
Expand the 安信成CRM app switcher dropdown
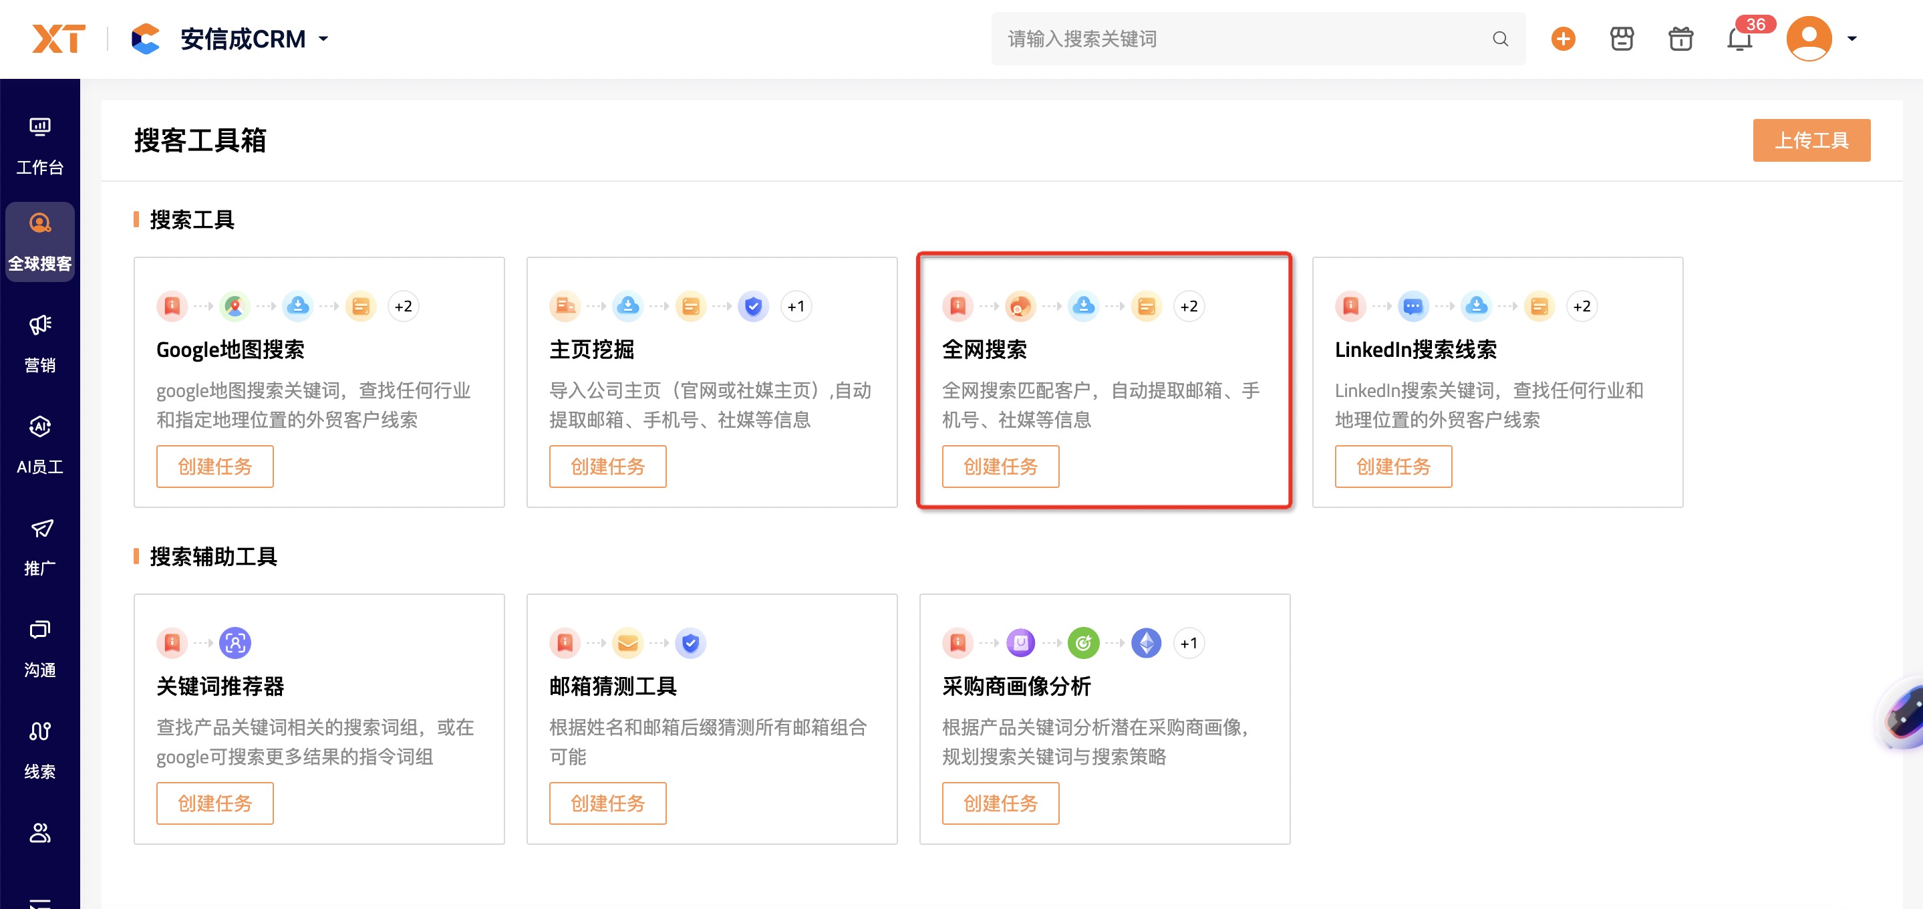(323, 39)
